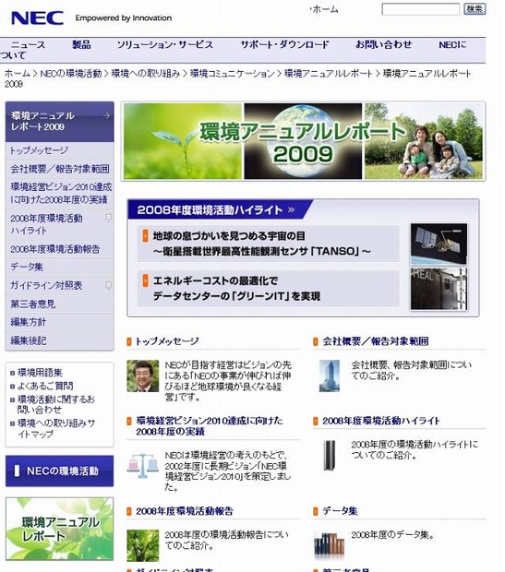Click orange marker beside トップメッセージ heading
The height and width of the screenshot is (572, 505).
click(x=129, y=341)
